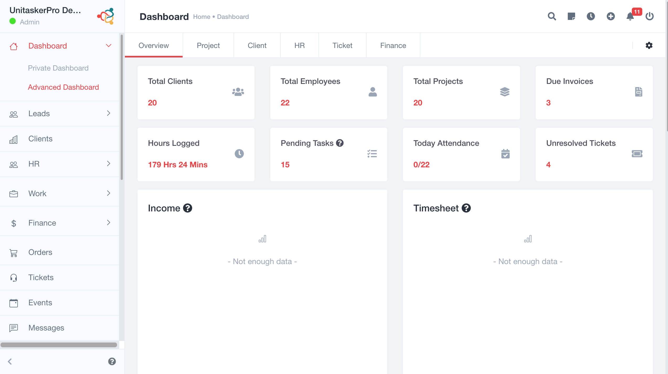Open the Advanced Dashboard link

pyautogui.click(x=63, y=87)
